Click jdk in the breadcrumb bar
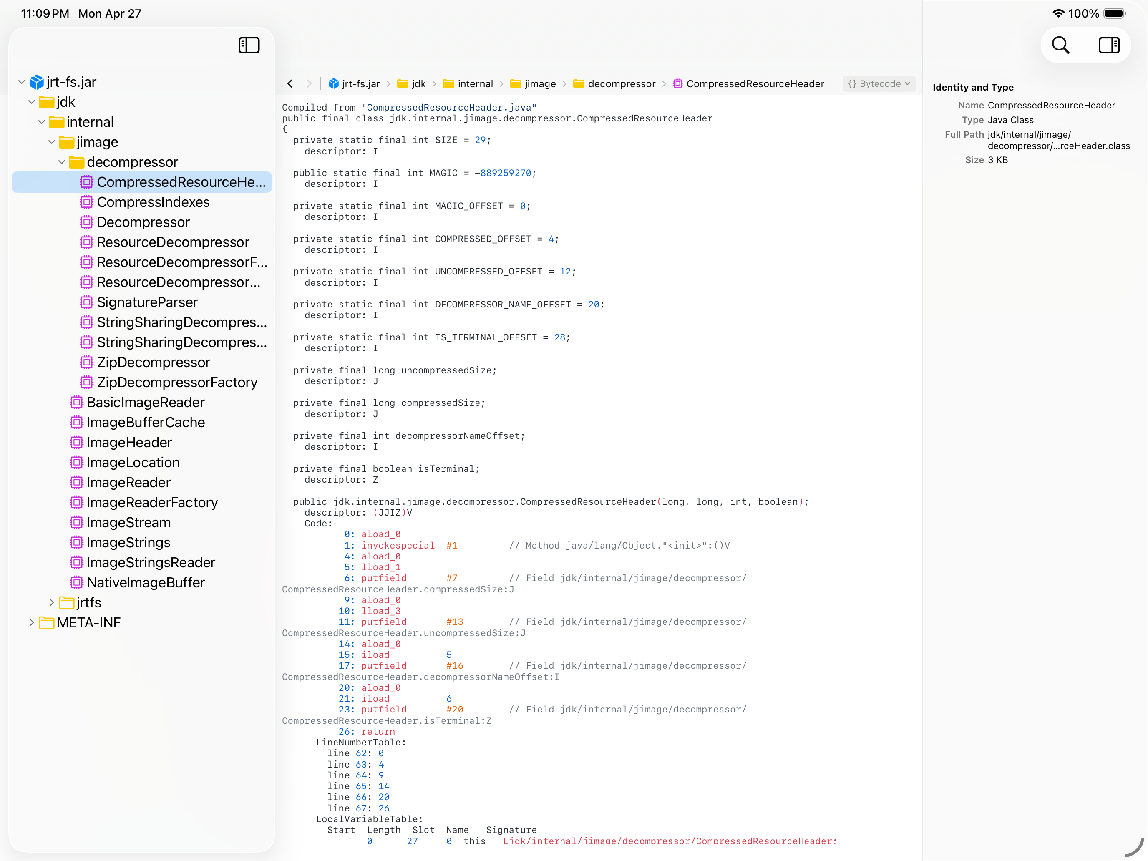This screenshot has height=861, width=1148. click(x=412, y=83)
